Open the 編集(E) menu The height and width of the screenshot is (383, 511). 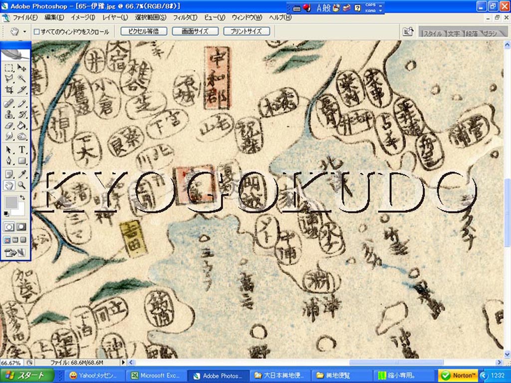tap(54, 17)
